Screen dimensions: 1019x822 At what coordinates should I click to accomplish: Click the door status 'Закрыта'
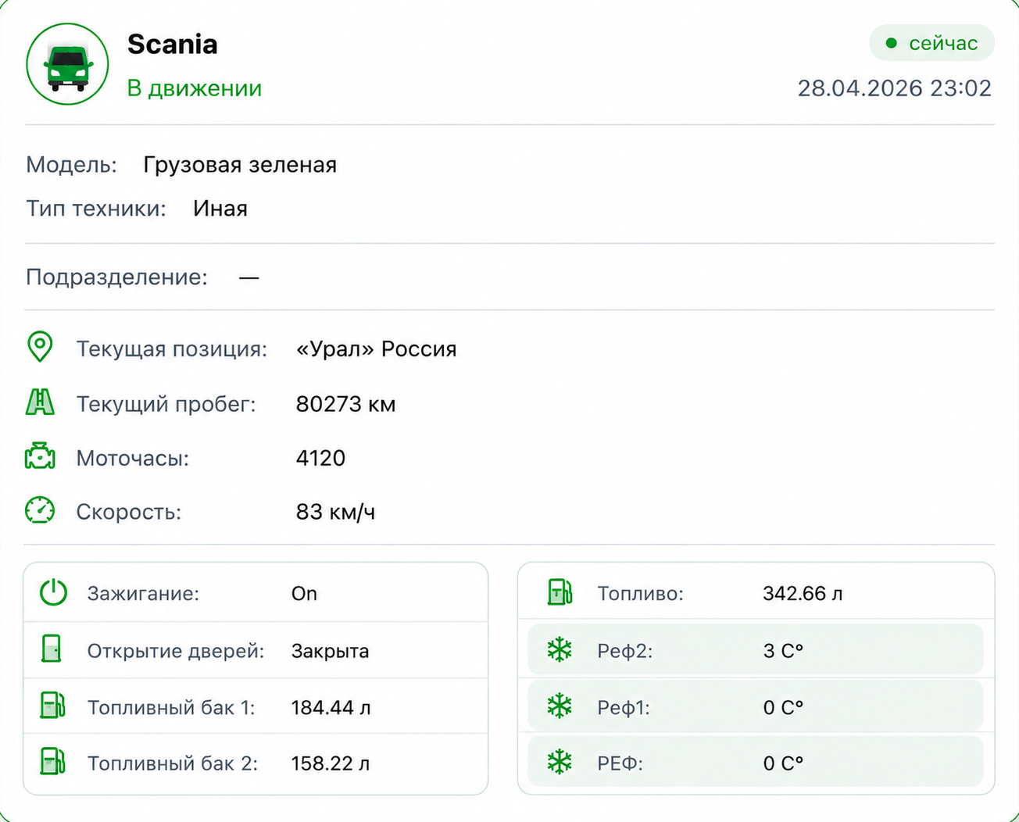[x=330, y=651]
